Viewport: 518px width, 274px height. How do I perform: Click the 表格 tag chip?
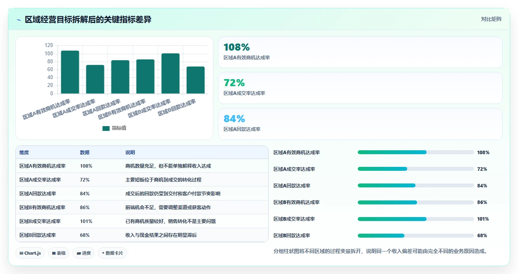click(x=59, y=253)
